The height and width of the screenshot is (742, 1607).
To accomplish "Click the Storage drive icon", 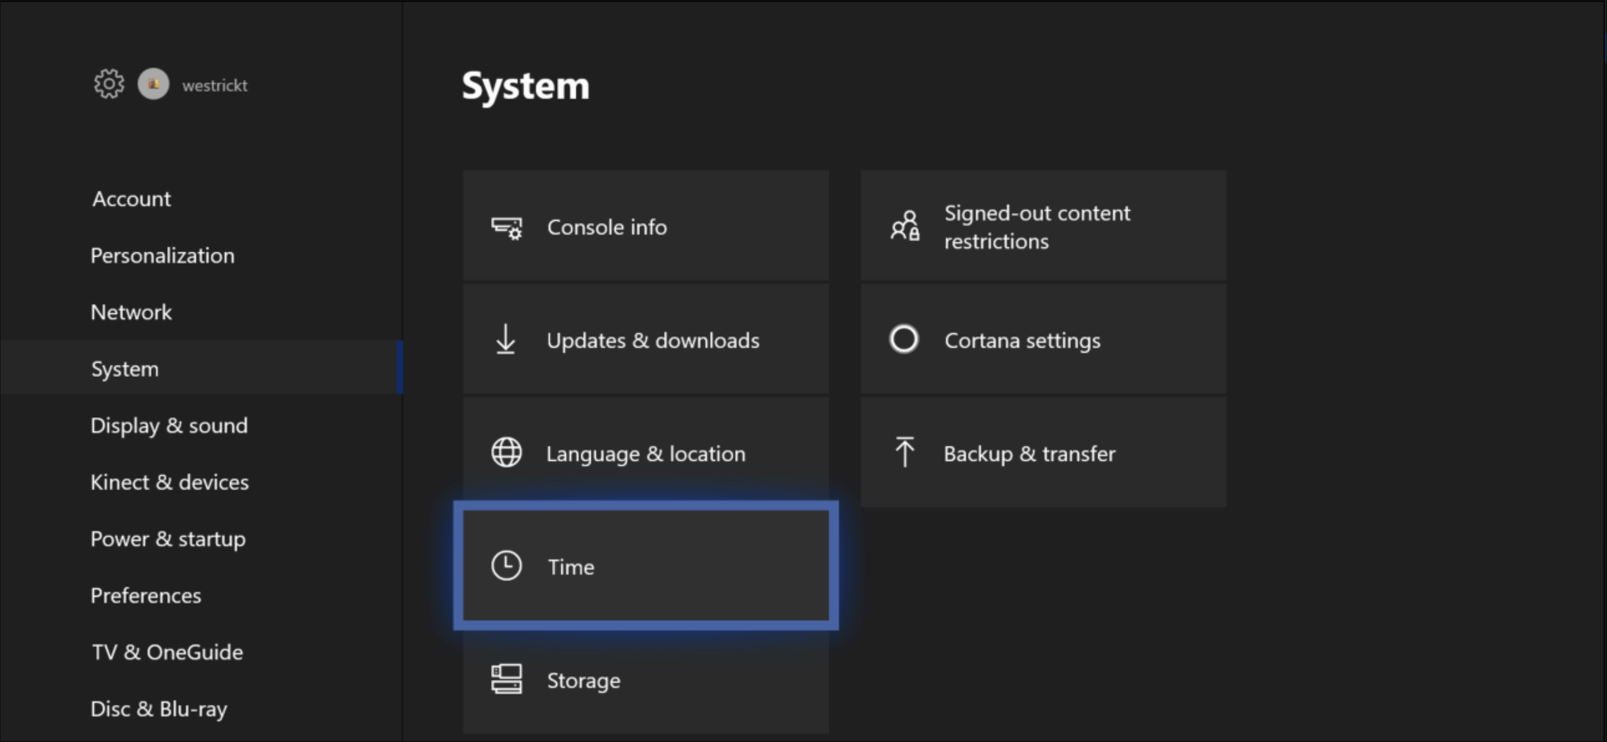I will click(506, 679).
